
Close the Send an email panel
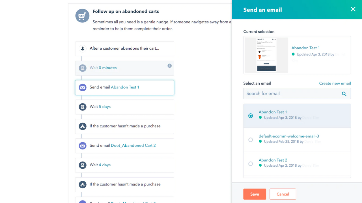point(353,9)
